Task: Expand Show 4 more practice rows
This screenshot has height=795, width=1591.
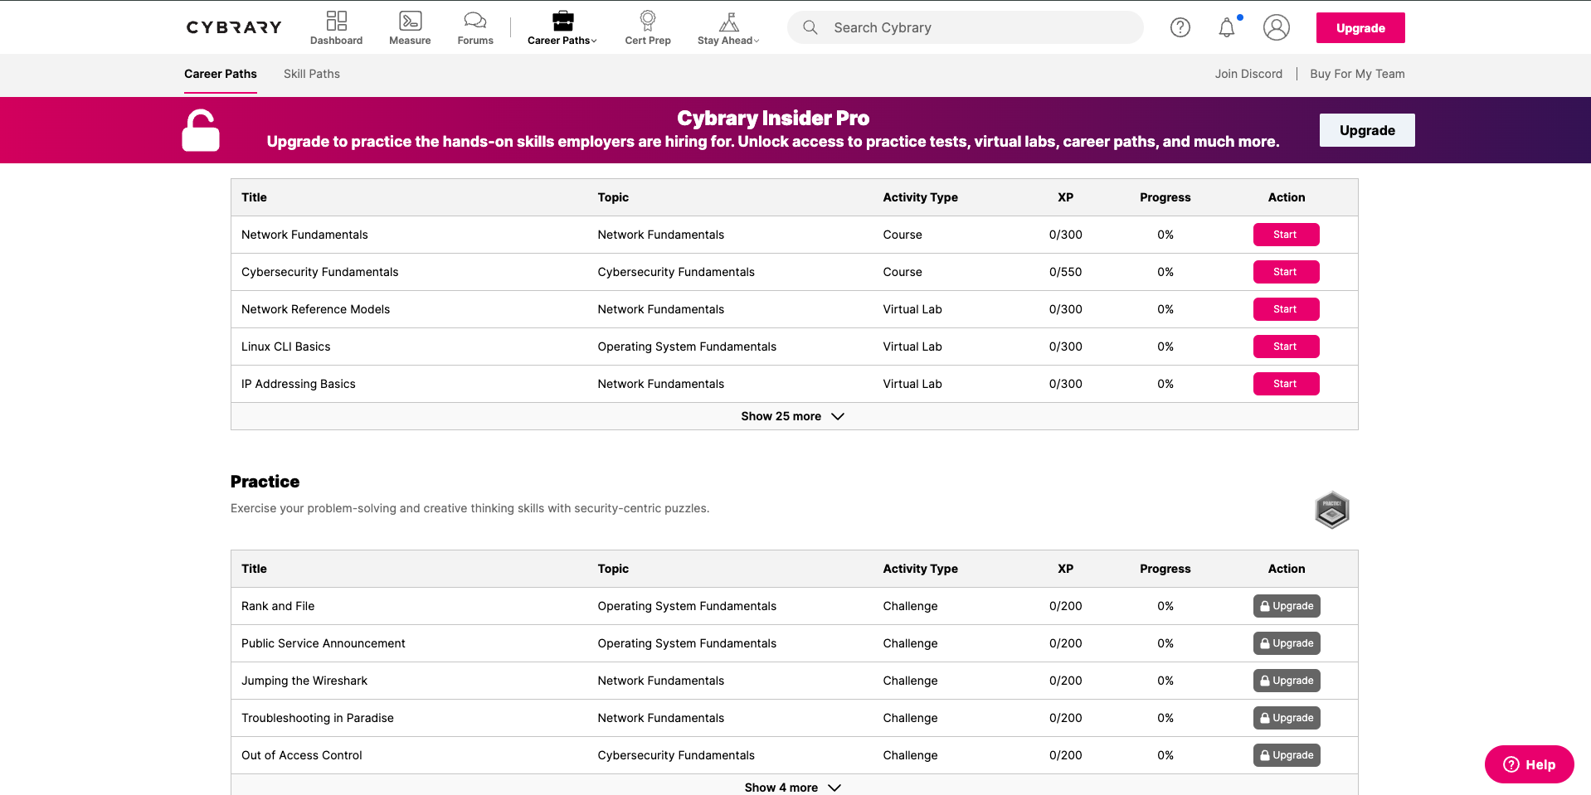Action: [793, 788]
